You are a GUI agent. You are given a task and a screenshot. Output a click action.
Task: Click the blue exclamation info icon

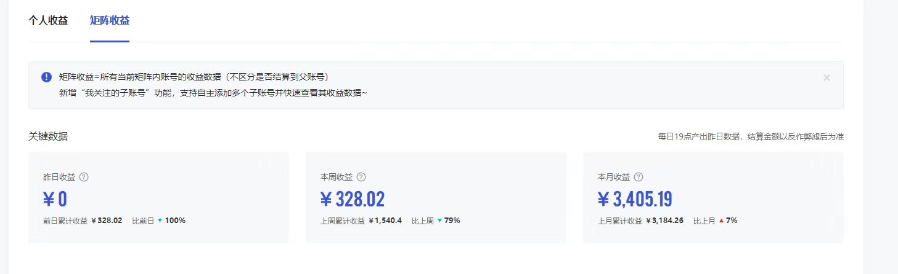[x=46, y=77]
